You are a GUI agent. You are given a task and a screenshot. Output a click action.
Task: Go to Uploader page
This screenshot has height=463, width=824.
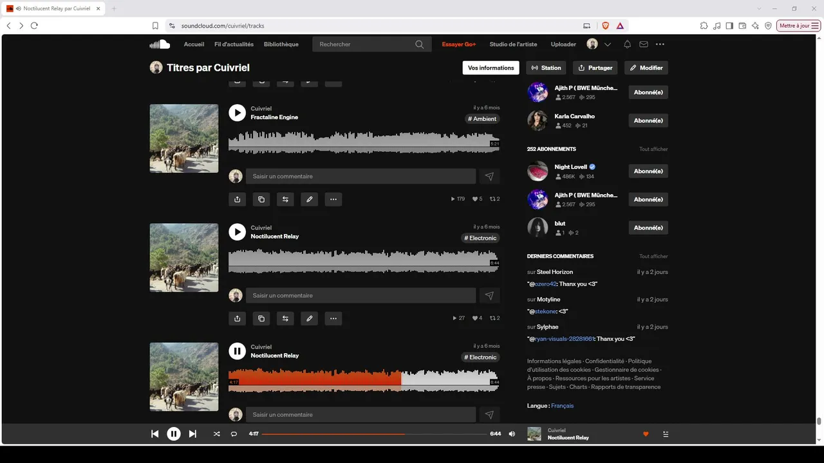[563, 44]
